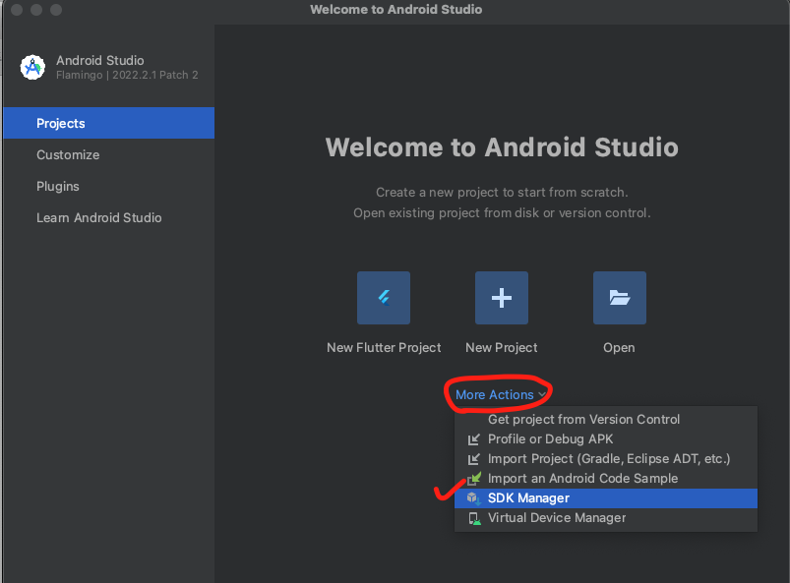
Task: Click the Open label under folder tile
Action: pos(619,347)
